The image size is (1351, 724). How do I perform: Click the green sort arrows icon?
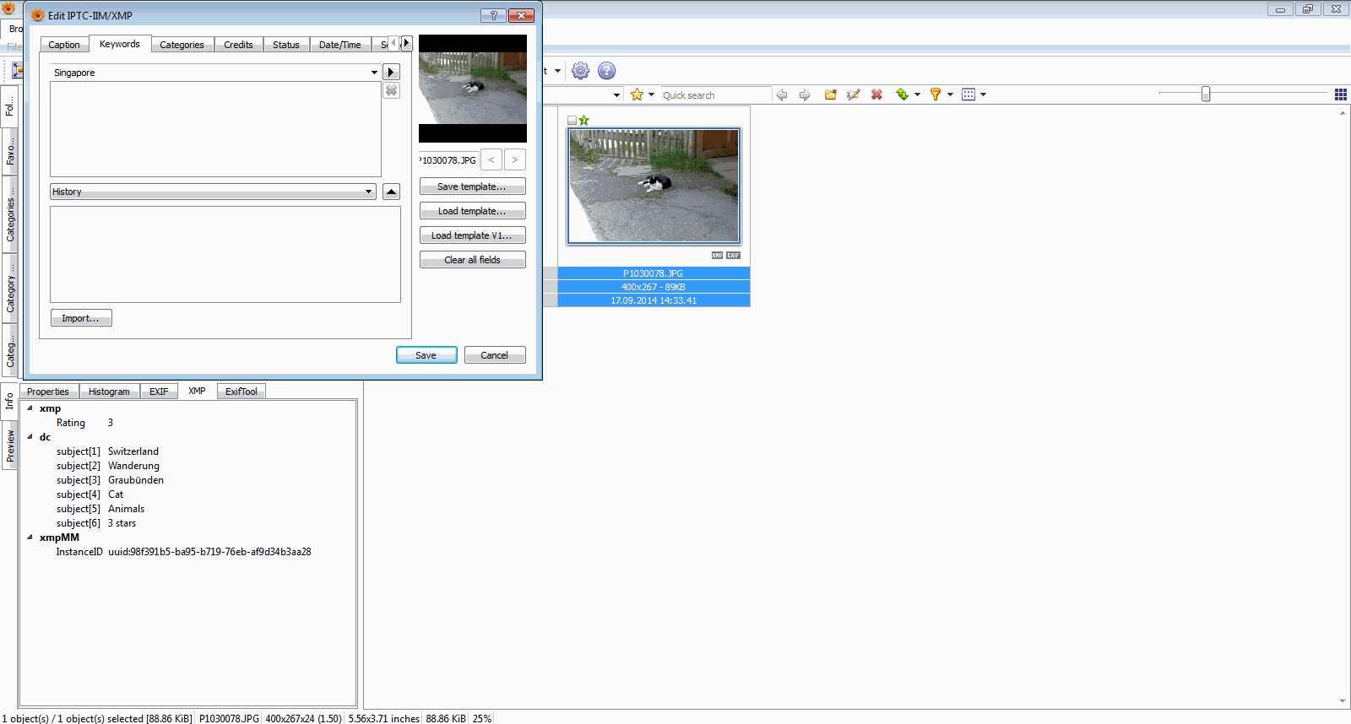tap(902, 95)
